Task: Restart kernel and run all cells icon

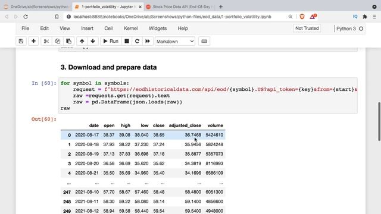Action: pos(148,41)
